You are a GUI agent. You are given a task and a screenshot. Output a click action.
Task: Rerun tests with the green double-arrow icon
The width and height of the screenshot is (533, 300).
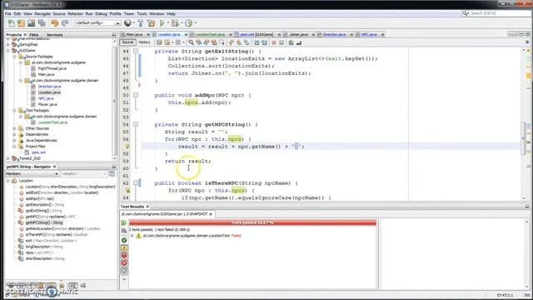(124, 222)
